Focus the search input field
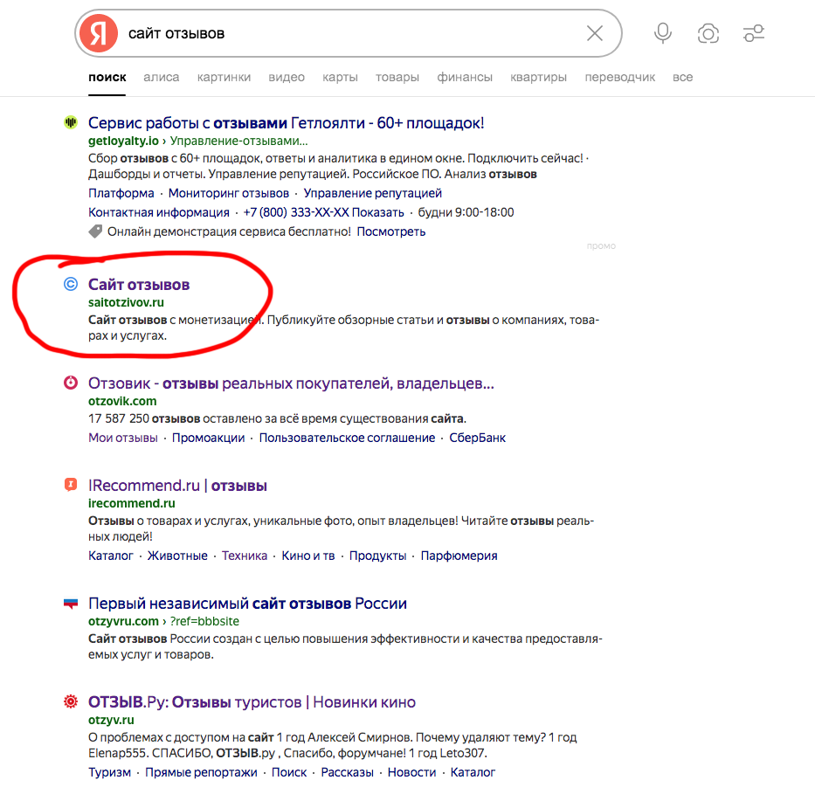Image resolution: width=815 pixels, height=801 pixels. point(349,33)
